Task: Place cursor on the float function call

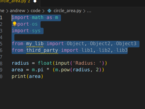Action: [45, 63]
